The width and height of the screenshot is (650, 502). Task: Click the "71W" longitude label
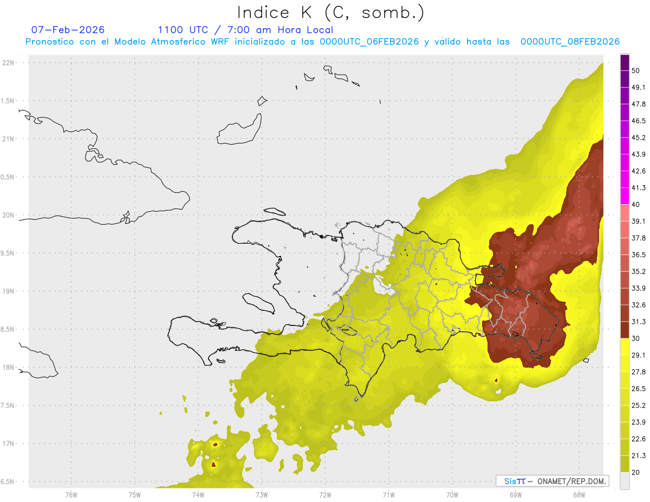pyautogui.click(x=388, y=494)
